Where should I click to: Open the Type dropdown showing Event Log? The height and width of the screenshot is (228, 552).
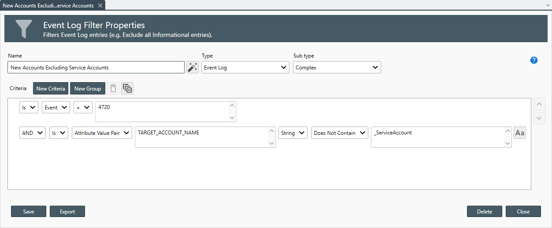point(245,68)
